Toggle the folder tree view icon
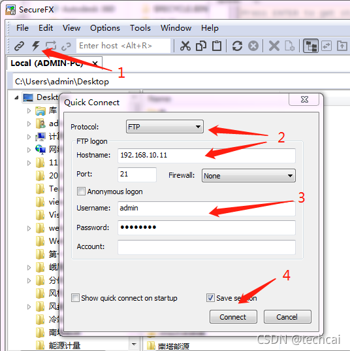Image resolution: width=350 pixels, height=351 pixels. point(311,46)
